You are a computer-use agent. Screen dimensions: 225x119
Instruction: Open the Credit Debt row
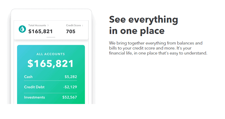coord(50,87)
